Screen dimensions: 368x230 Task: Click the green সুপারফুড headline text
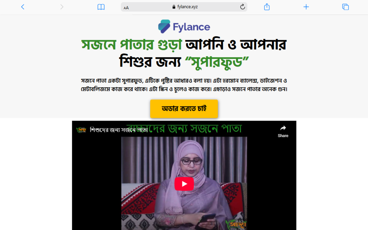click(x=216, y=62)
